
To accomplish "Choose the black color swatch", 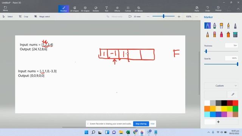I will click(224, 103).
